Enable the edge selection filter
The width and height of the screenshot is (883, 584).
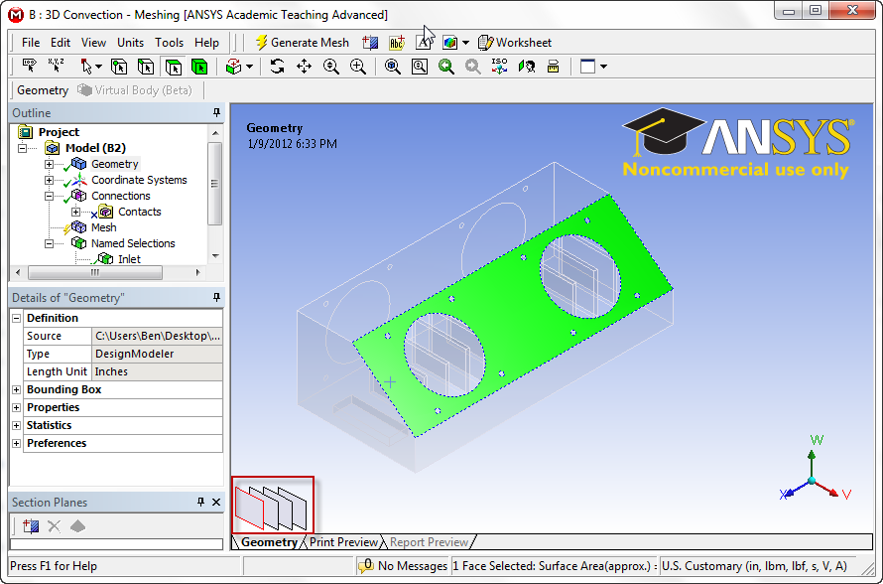[146, 67]
